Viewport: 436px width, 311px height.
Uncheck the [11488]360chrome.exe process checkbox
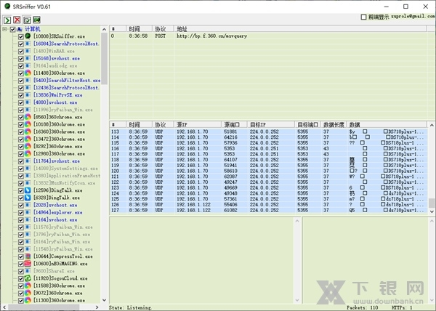21,73
